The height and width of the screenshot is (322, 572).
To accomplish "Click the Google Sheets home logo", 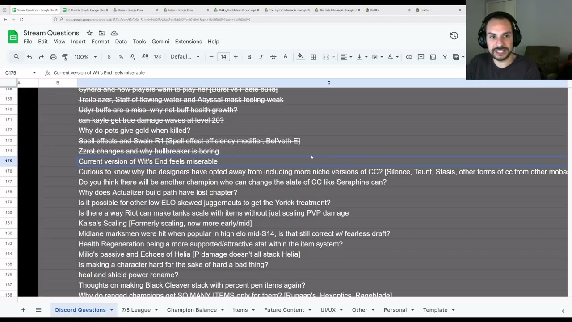I will pyautogui.click(x=13, y=37).
